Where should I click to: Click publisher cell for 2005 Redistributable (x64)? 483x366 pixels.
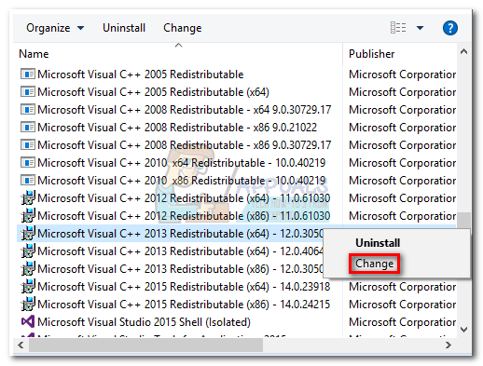tap(402, 92)
